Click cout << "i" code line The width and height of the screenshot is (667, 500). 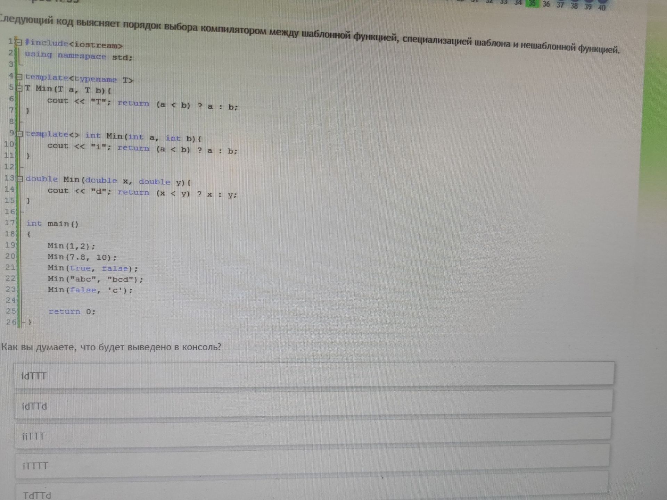[142, 148]
